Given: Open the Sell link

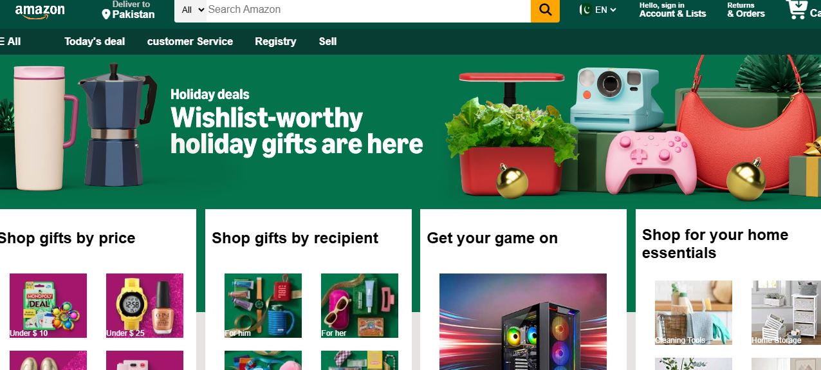Looking at the screenshot, I should tap(327, 41).
